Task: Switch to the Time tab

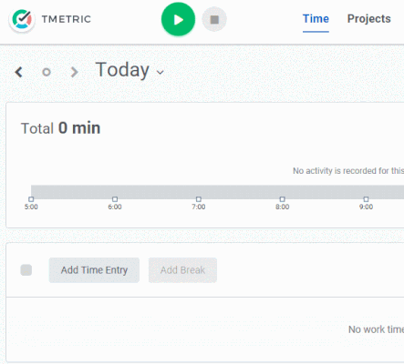Action: click(x=316, y=19)
